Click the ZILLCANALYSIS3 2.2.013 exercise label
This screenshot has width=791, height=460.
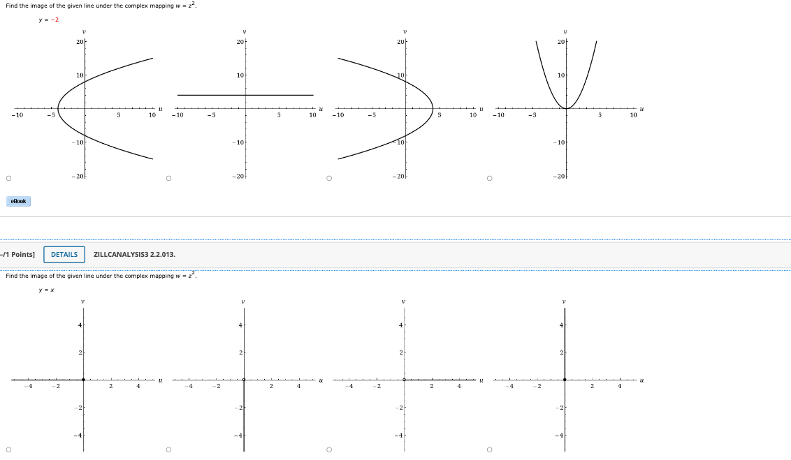133,255
